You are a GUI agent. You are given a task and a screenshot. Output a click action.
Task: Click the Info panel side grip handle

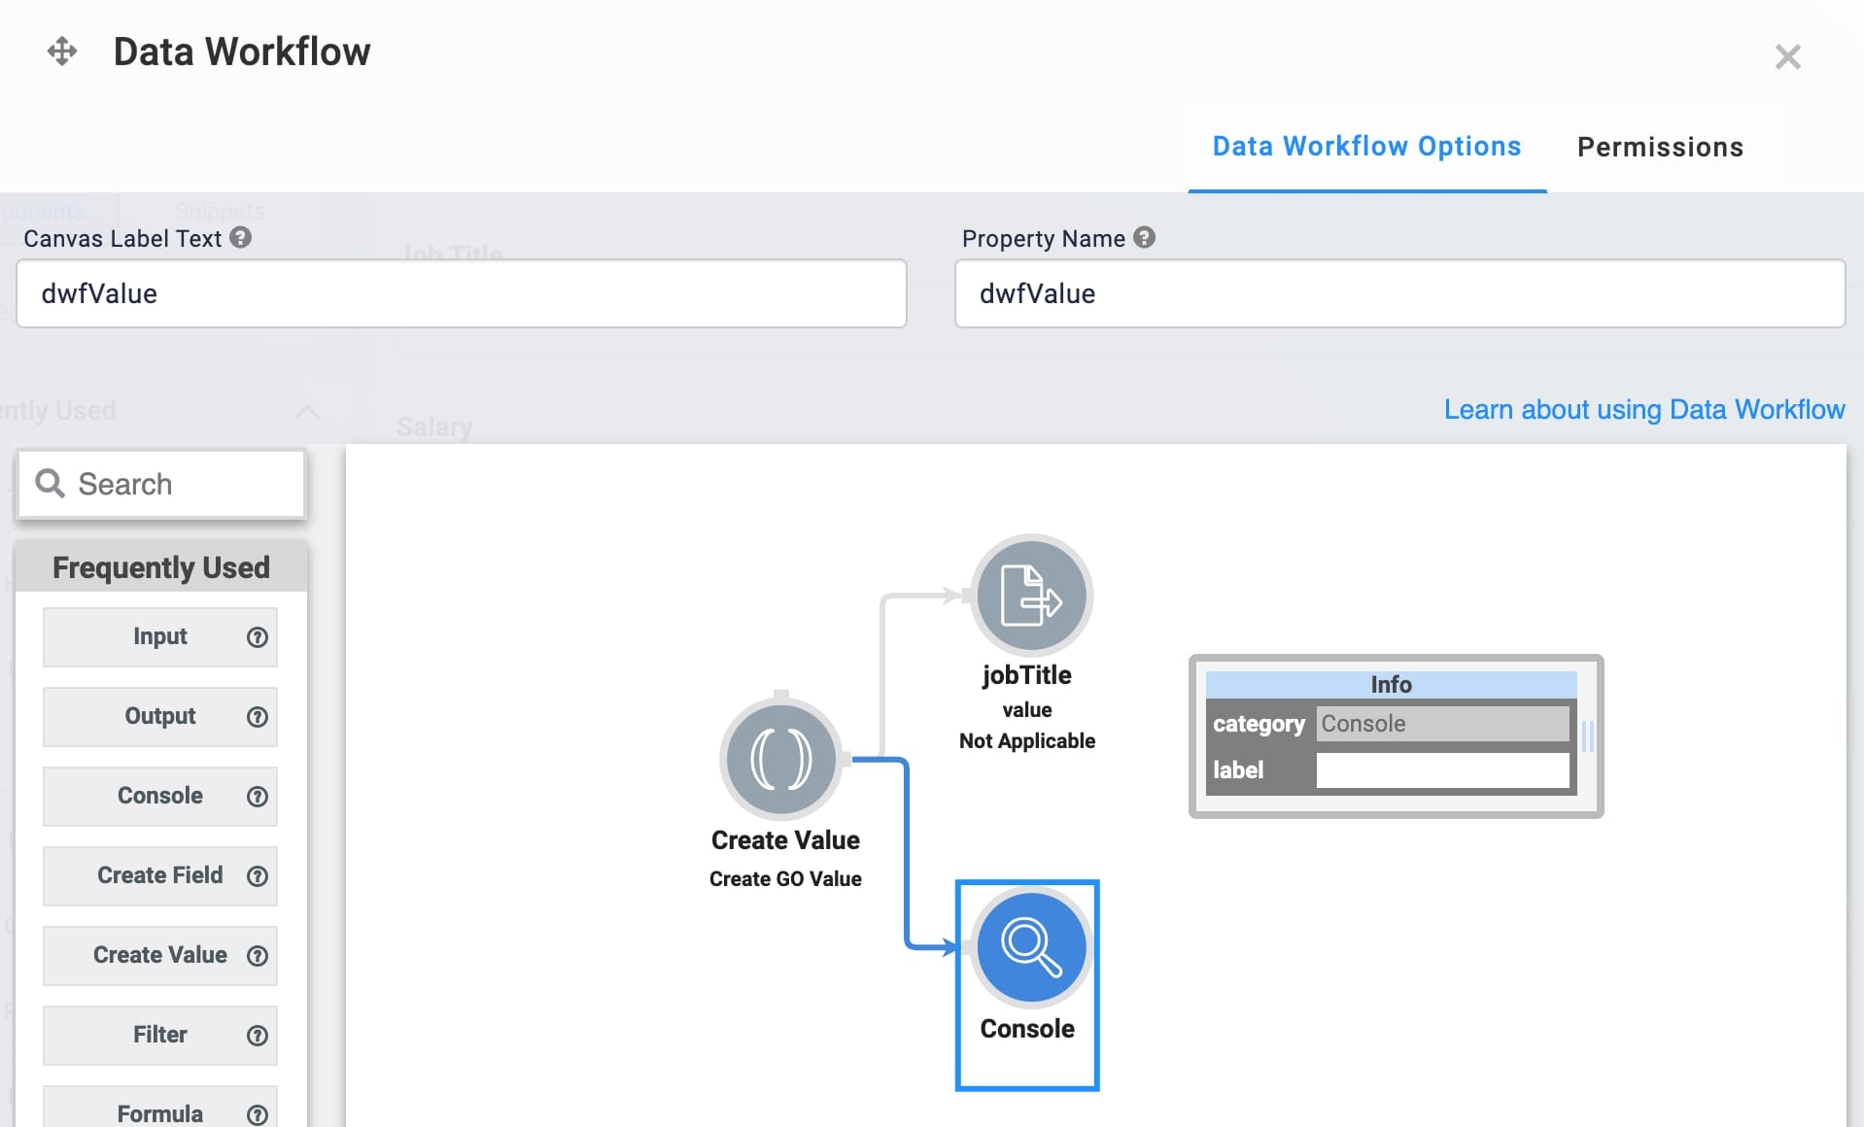1588,735
